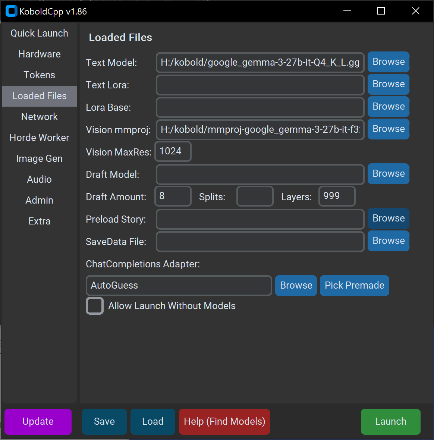The image size is (434, 440).
Task: Switch to the Hardware tab
Action: (x=39, y=54)
